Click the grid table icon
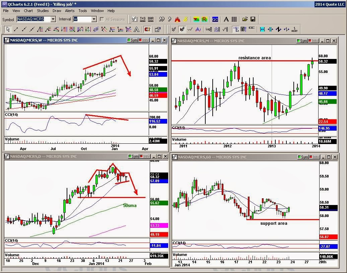The image size is (347, 273). [234, 19]
